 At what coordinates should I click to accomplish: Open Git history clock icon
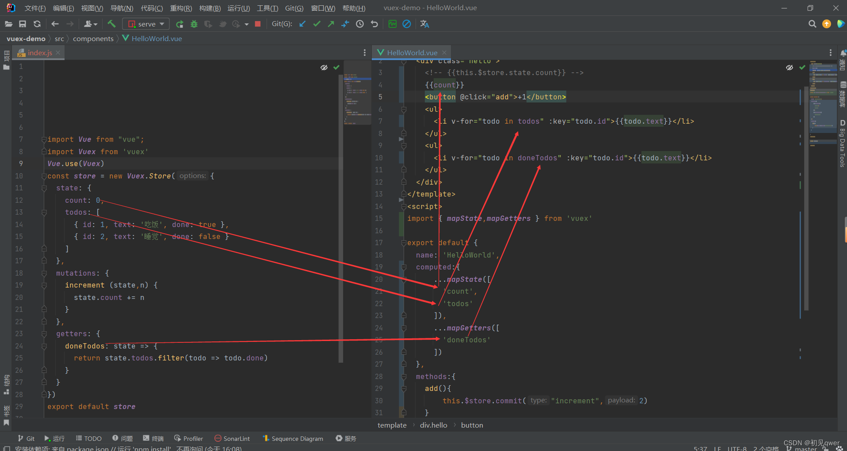pos(360,24)
